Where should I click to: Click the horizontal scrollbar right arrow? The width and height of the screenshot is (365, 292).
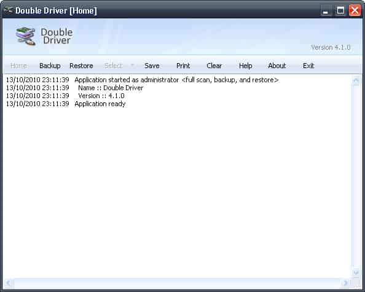pyautogui.click(x=346, y=283)
